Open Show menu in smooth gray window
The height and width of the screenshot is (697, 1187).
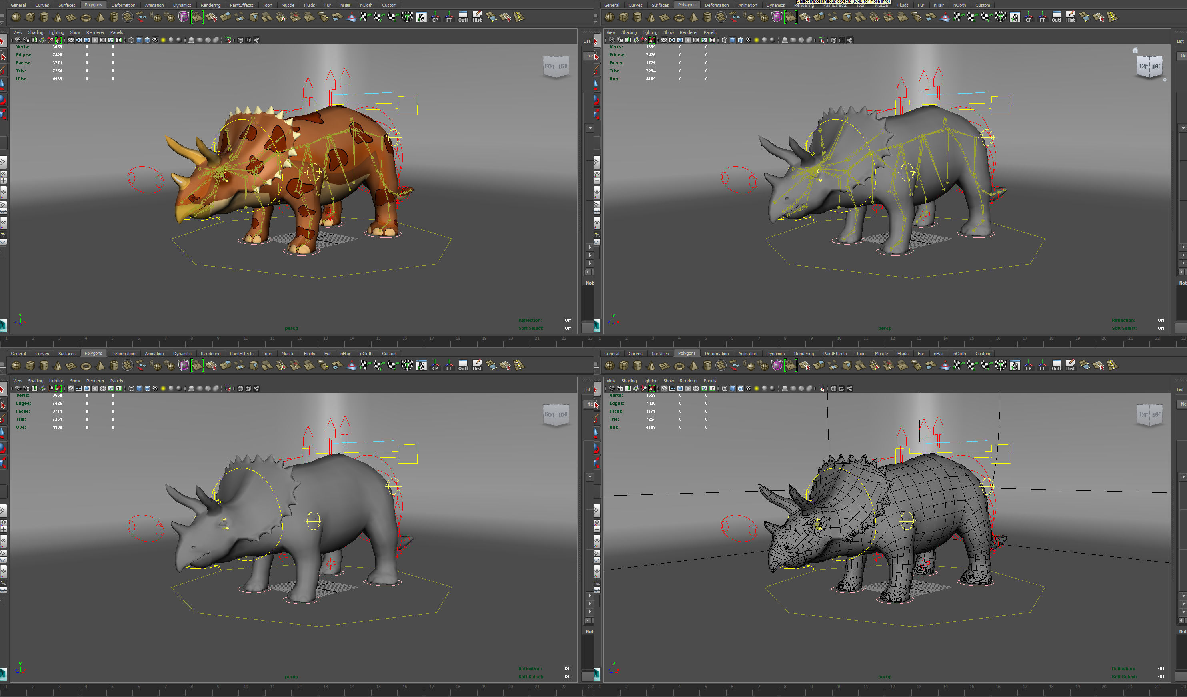(x=75, y=381)
